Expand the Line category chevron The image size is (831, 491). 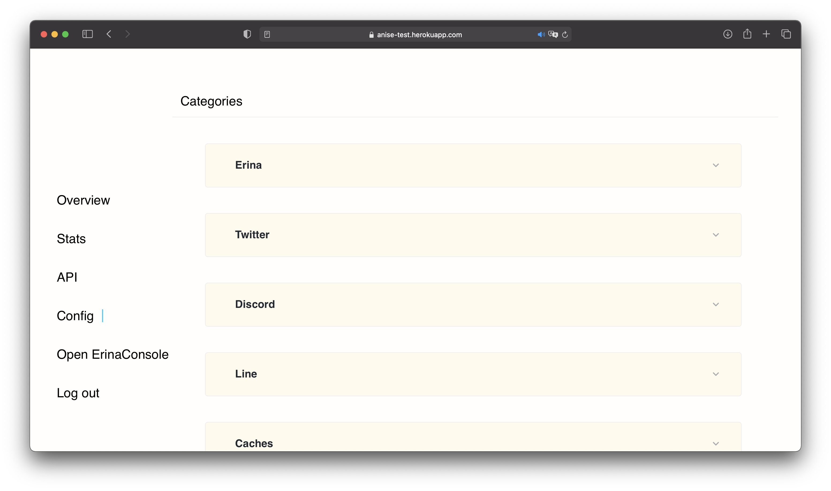716,374
